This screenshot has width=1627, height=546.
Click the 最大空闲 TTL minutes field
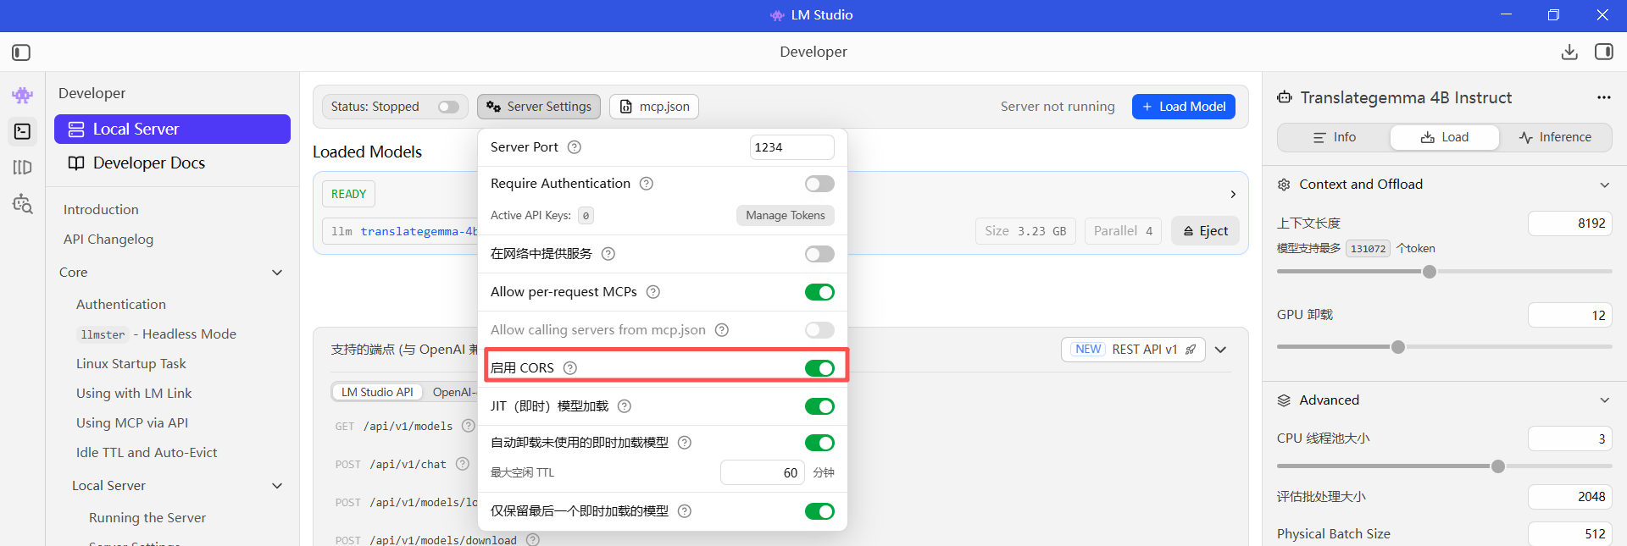click(763, 472)
